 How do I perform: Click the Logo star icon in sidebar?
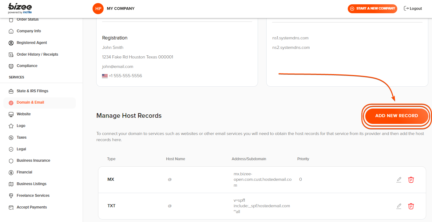tap(11, 126)
